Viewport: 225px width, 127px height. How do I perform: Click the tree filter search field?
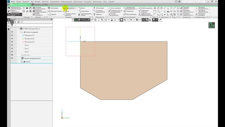tap(33, 25)
